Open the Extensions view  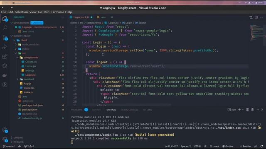[5, 56]
